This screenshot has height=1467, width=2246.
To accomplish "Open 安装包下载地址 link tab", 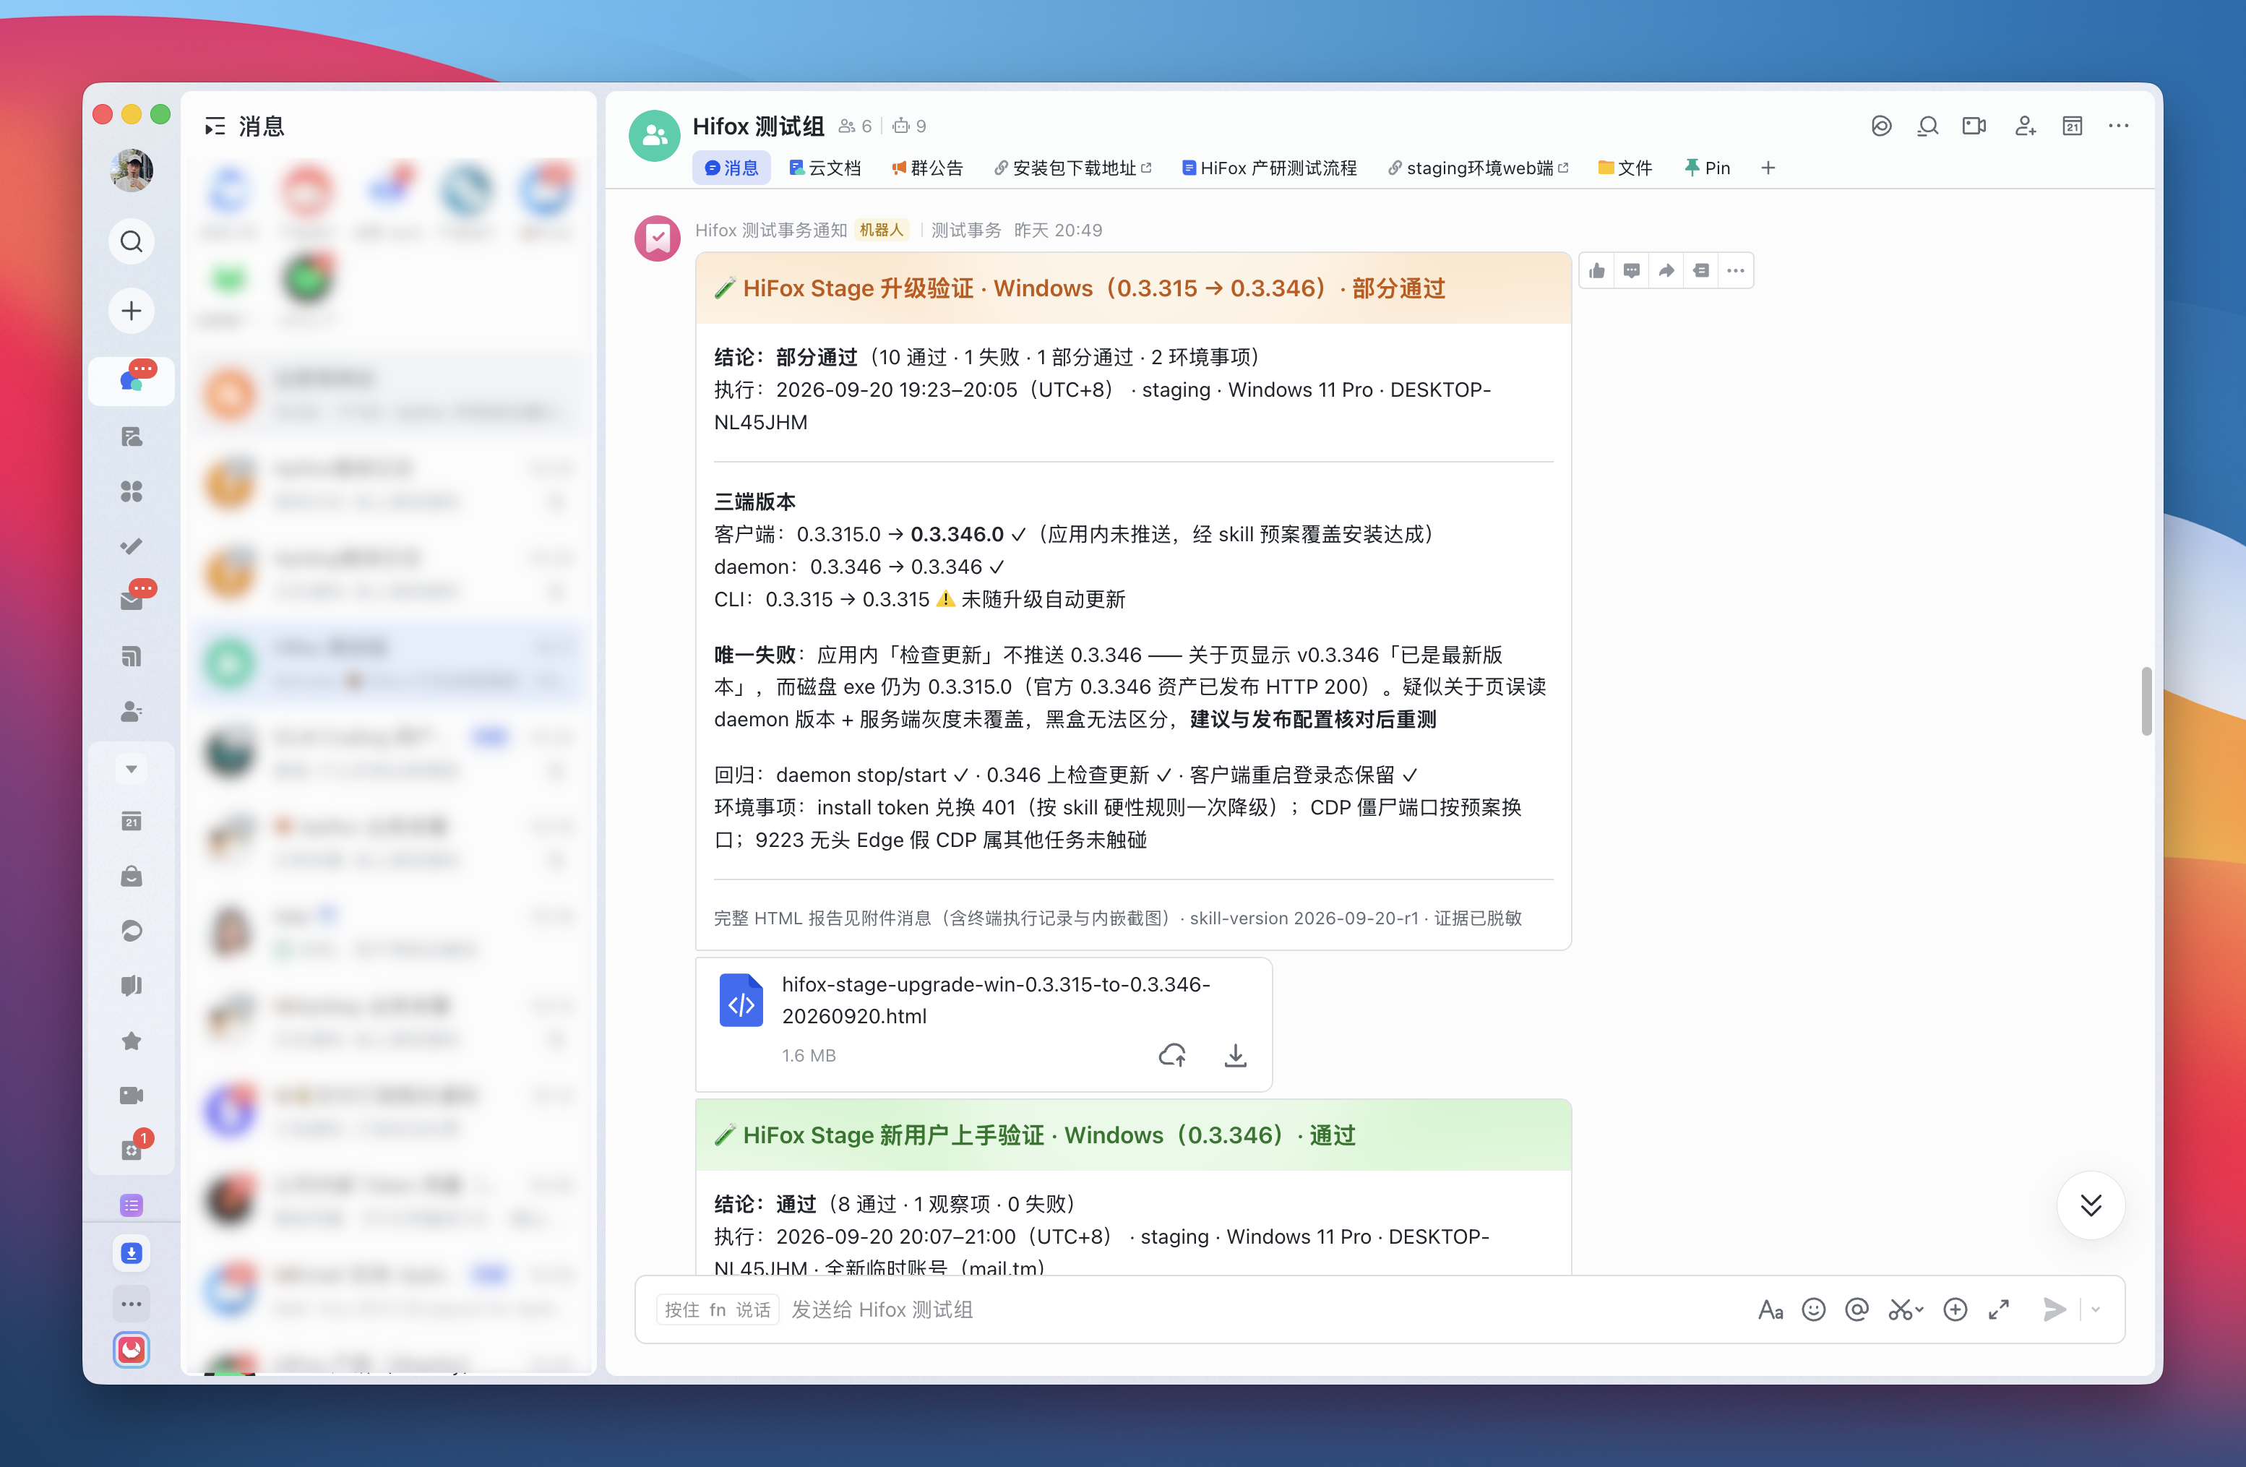I will click(x=1073, y=168).
